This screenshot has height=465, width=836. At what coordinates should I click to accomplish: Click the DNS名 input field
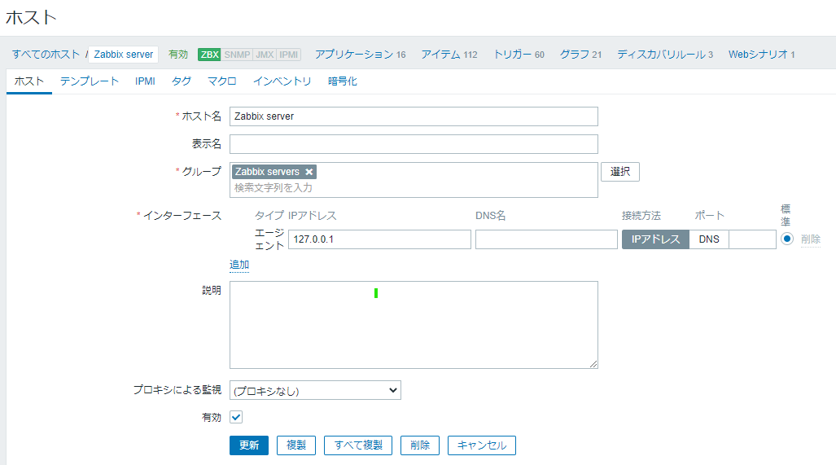click(x=546, y=239)
